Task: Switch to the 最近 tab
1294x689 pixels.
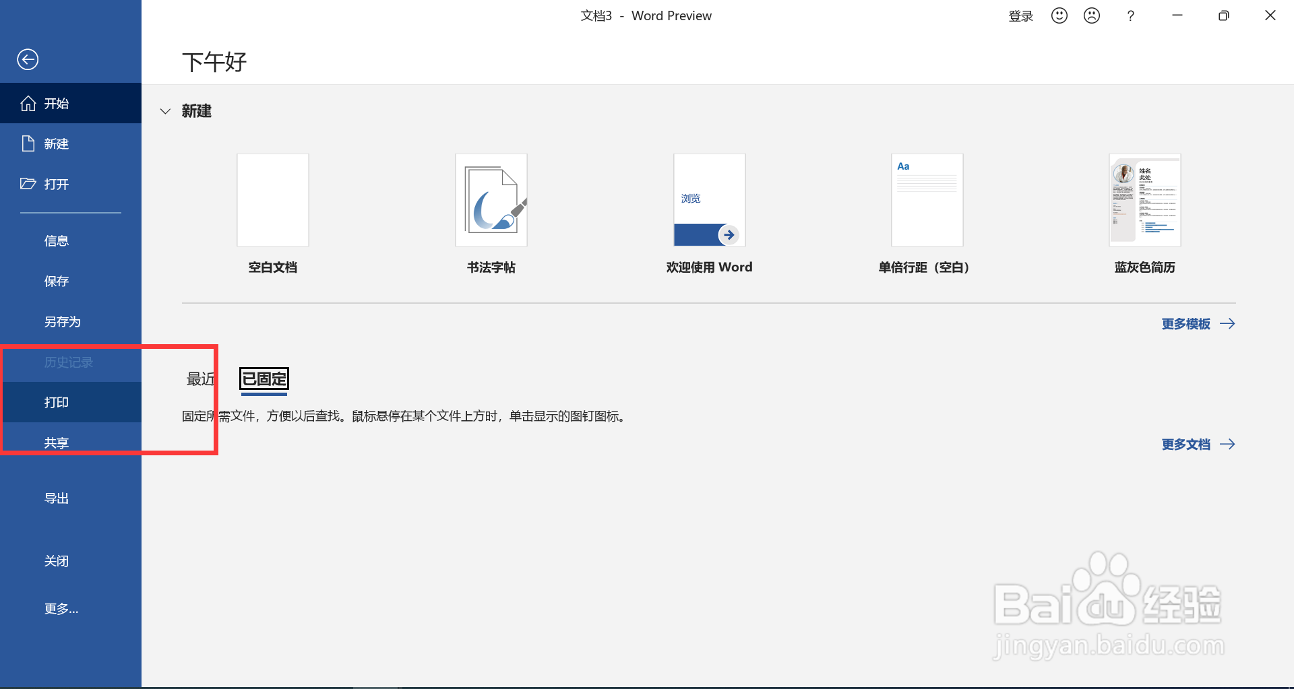Action: click(x=201, y=379)
